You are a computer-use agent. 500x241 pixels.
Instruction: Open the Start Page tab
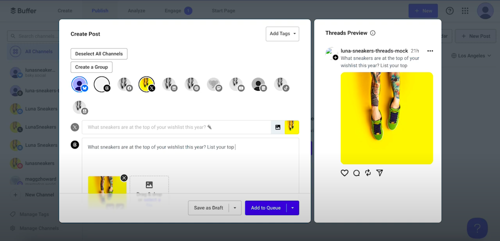[x=223, y=11]
